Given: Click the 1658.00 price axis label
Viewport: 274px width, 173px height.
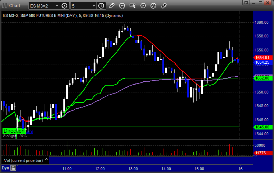Looking at the screenshot, I should [261, 36].
